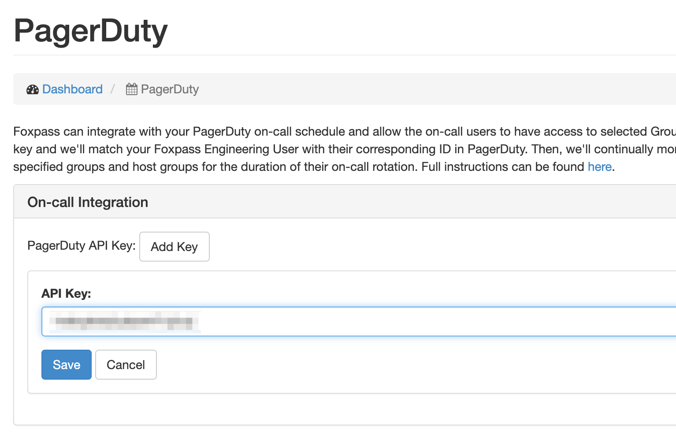
Task: Click the On-call Integration panel header
Action: pyautogui.click(x=88, y=202)
